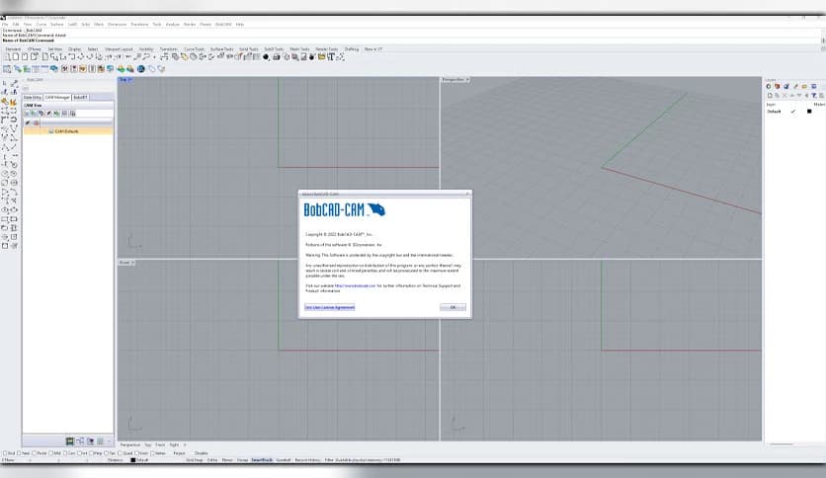The width and height of the screenshot is (826, 478).
Task: Click the first icon in Layers panel header
Action: tap(769, 86)
